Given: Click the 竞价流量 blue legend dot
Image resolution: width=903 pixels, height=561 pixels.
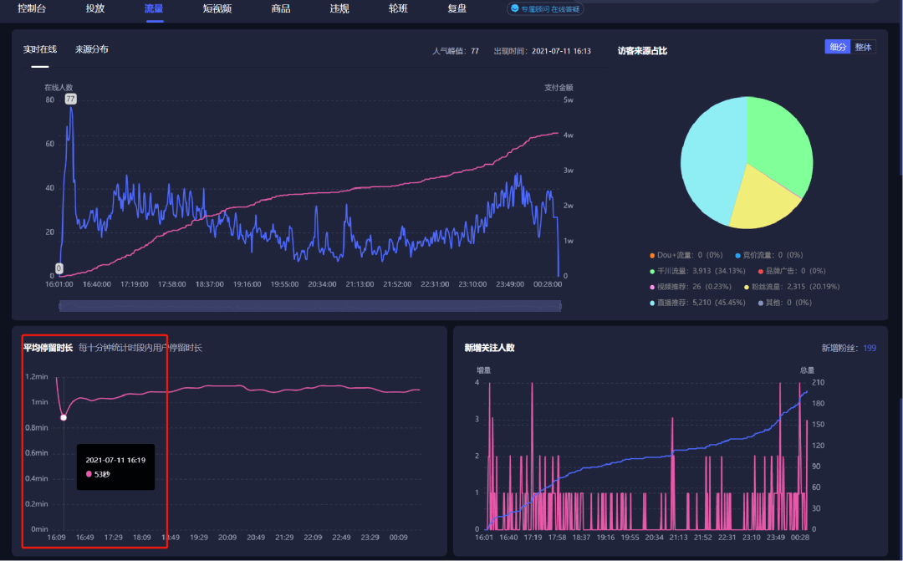Looking at the screenshot, I should point(737,255).
